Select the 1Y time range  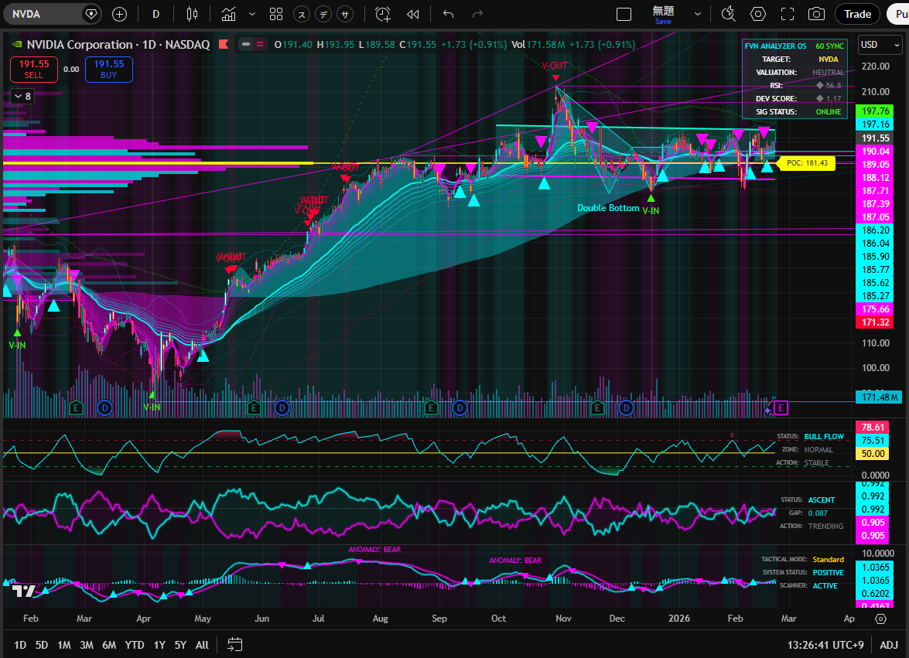click(x=159, y=645)
